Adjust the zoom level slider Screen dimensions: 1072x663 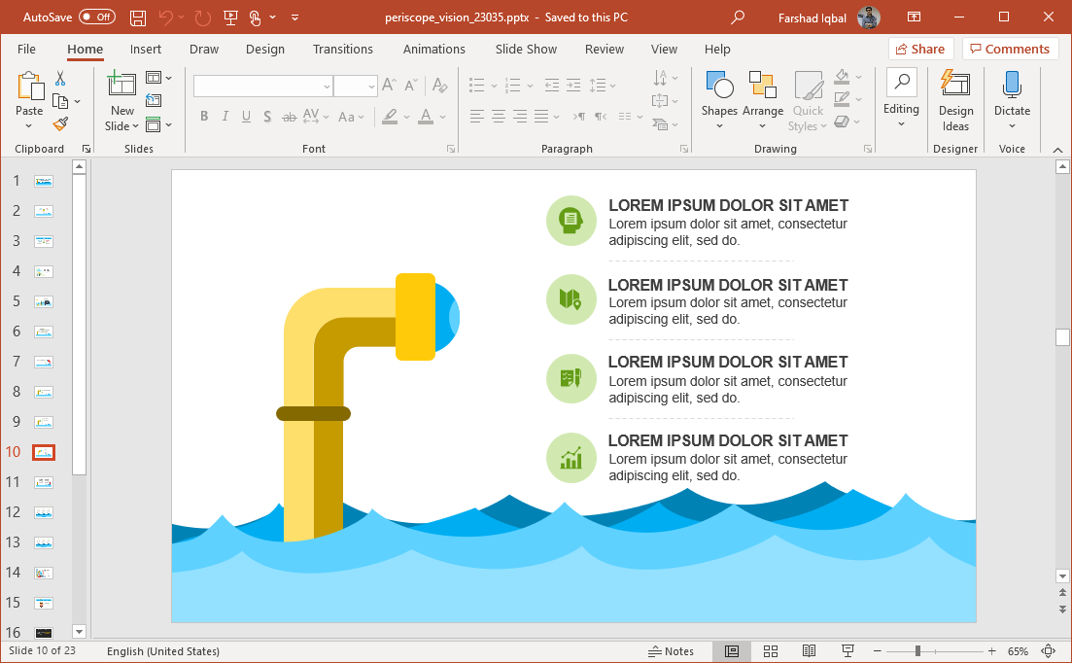tap(917, 651)
